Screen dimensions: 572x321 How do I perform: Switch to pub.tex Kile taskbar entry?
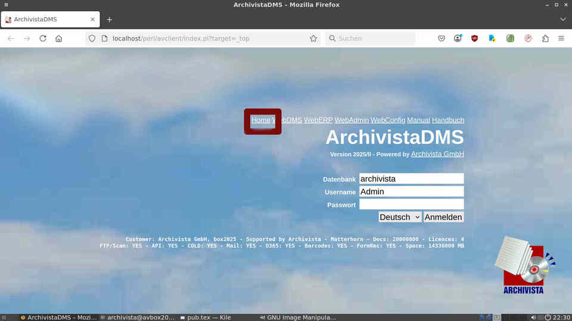(x=206, y=317)
